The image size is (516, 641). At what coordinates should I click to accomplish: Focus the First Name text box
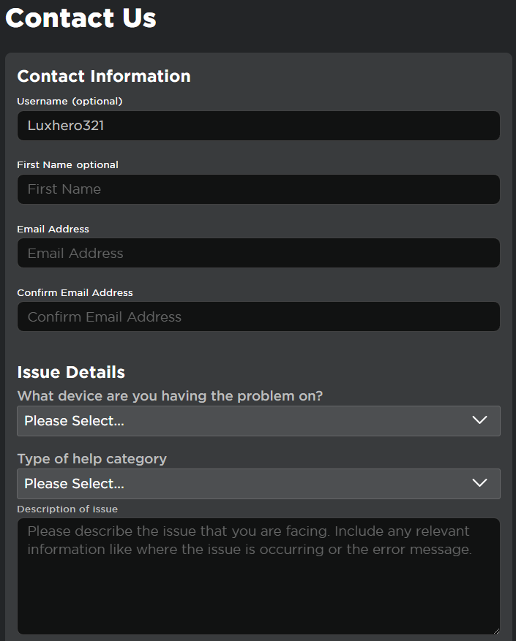(258, 189)
